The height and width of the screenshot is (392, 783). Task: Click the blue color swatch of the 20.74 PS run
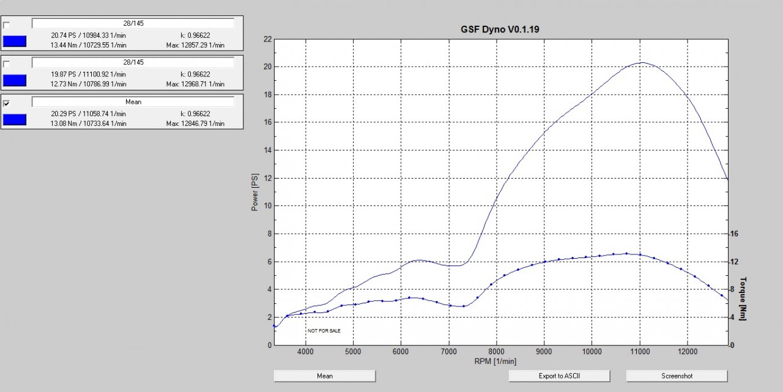[x=15, y=42]
